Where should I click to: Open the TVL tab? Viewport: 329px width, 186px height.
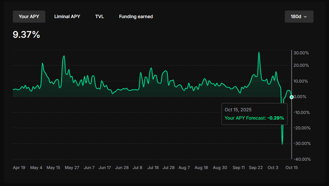(x=99, y=17)
